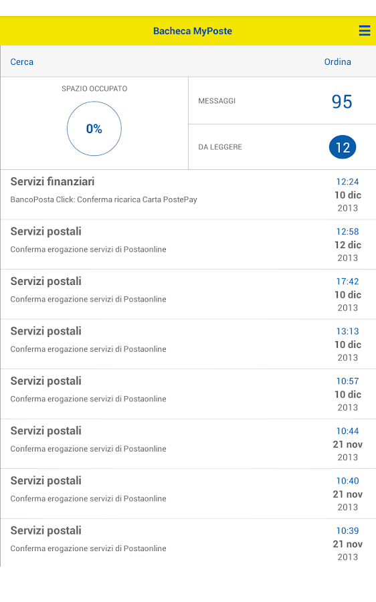Tap the Messaggi label
The height and width of the screenshot is (602, 376).
tap(217, 101)
